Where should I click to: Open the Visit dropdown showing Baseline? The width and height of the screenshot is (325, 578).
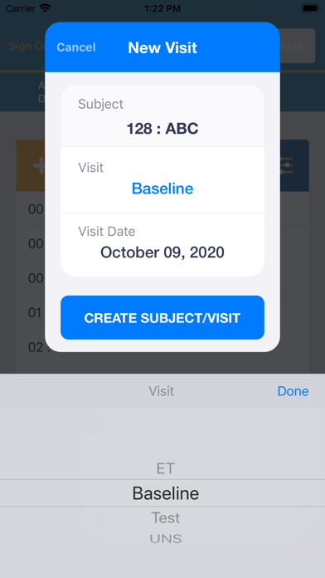tap(162, 179)
